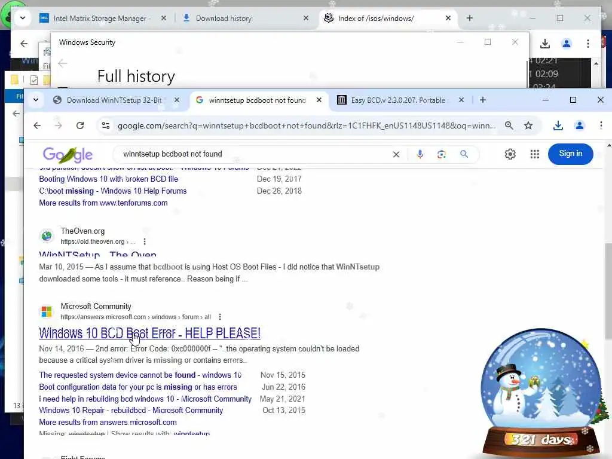612x459 pixels.
Task: Open more options for TheOven.org result
Action: 145,241
